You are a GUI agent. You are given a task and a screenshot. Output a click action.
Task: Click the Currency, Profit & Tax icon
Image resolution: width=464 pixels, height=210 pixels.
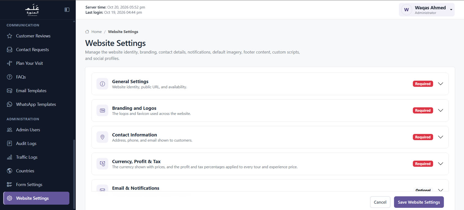[x=102, y=164]
